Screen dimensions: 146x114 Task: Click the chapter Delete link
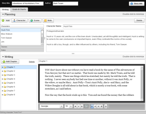32,62
